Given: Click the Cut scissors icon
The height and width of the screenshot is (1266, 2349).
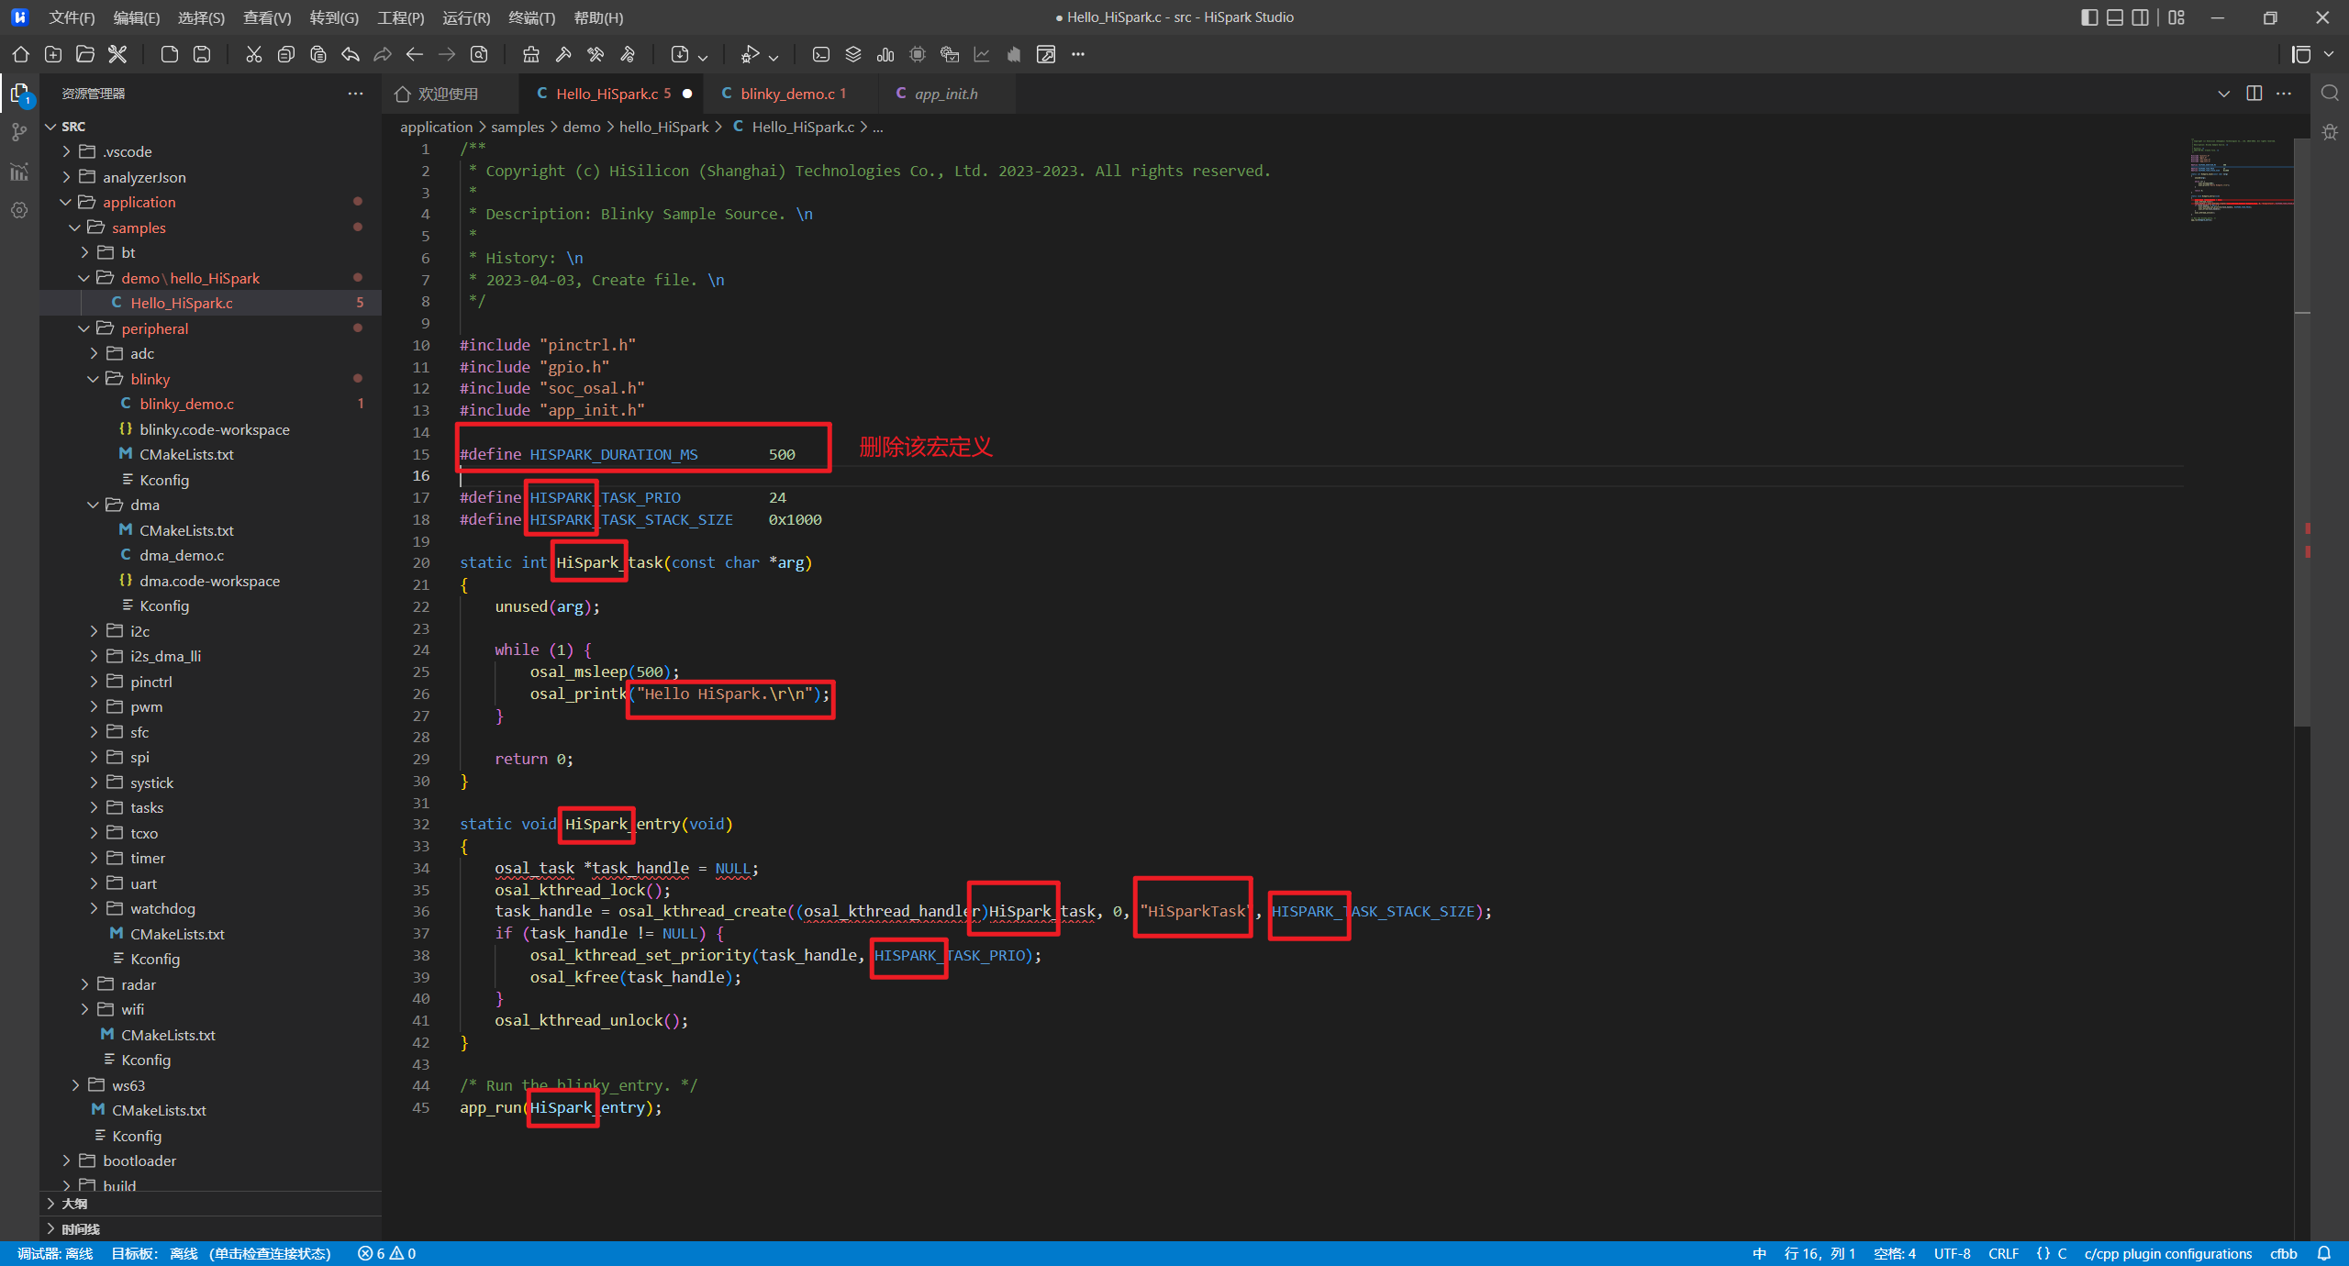Looking at the screenshot, I should click(x=253, y=54).
